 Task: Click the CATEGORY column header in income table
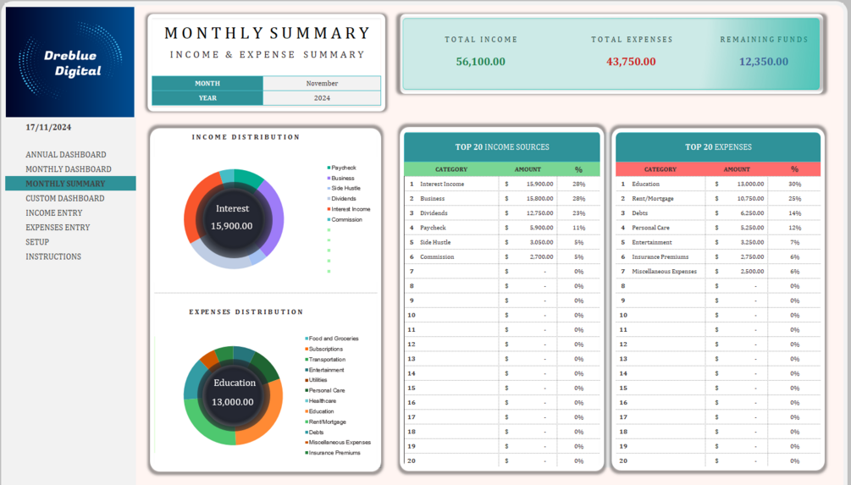[x=451, y=169]
